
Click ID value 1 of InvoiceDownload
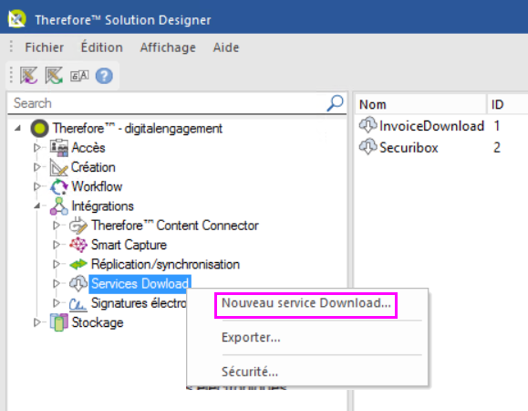(497, 126)
